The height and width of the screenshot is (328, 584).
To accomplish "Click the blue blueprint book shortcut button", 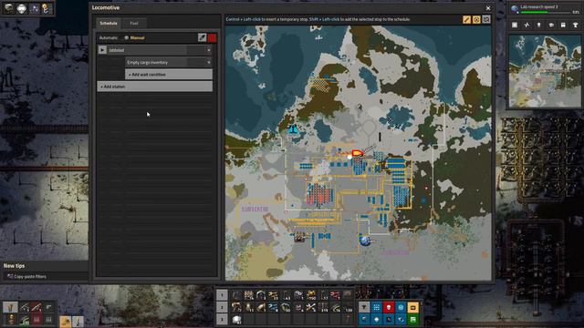I will click(x=401, y=307).
